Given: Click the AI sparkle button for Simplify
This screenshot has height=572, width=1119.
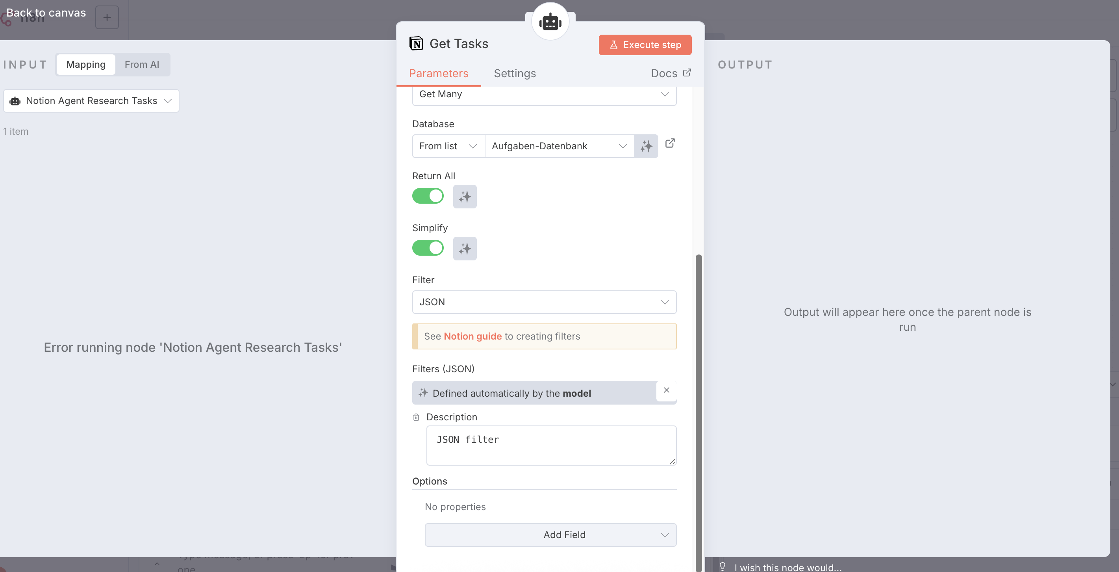Looking at the screenshot, I should tap(465, 249).
